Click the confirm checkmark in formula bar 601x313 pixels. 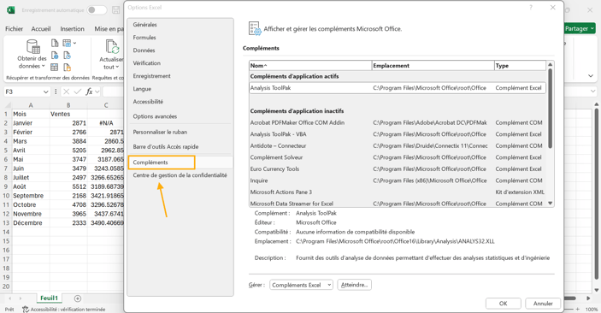78,92
